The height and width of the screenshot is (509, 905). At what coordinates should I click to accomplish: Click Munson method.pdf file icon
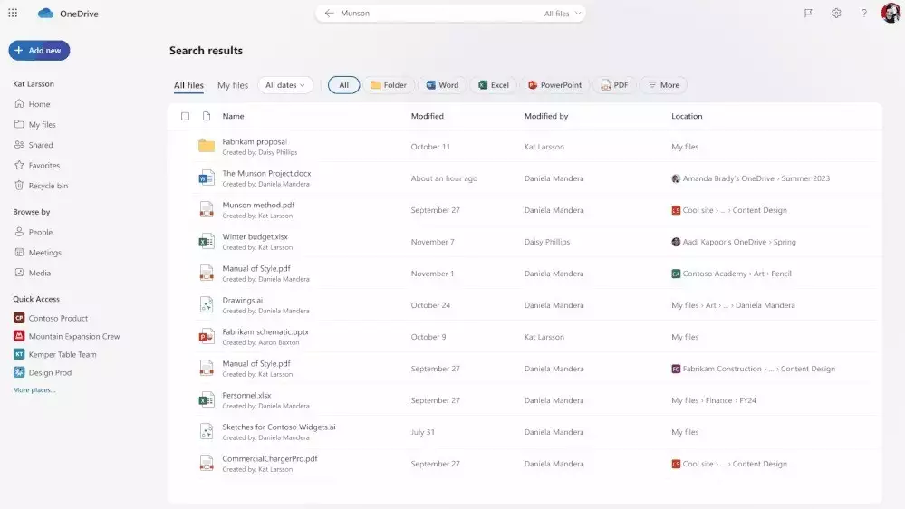tap(206, 209)
